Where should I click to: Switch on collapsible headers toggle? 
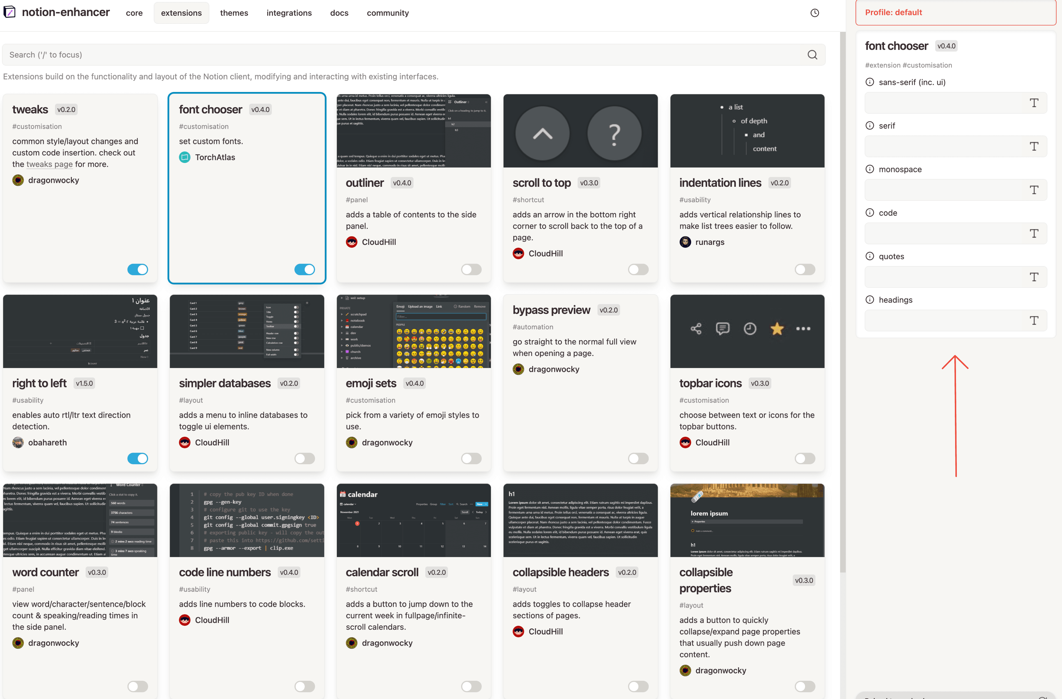(638, 686)
